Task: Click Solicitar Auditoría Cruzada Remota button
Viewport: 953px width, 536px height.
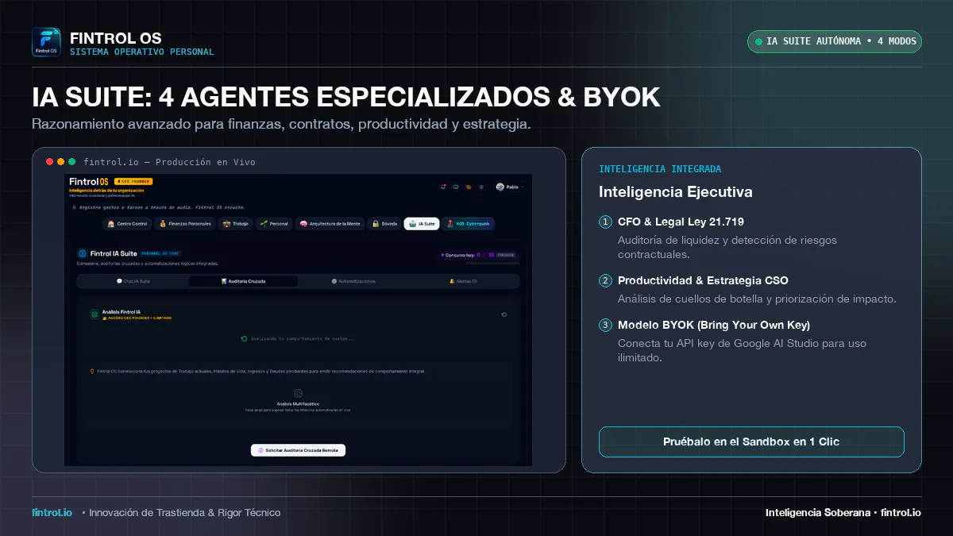Action: (298, 450)
